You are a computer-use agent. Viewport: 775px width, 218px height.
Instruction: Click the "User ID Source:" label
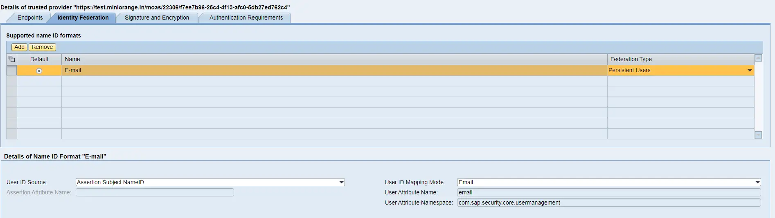pyautogui.click(x=27, y=182)
